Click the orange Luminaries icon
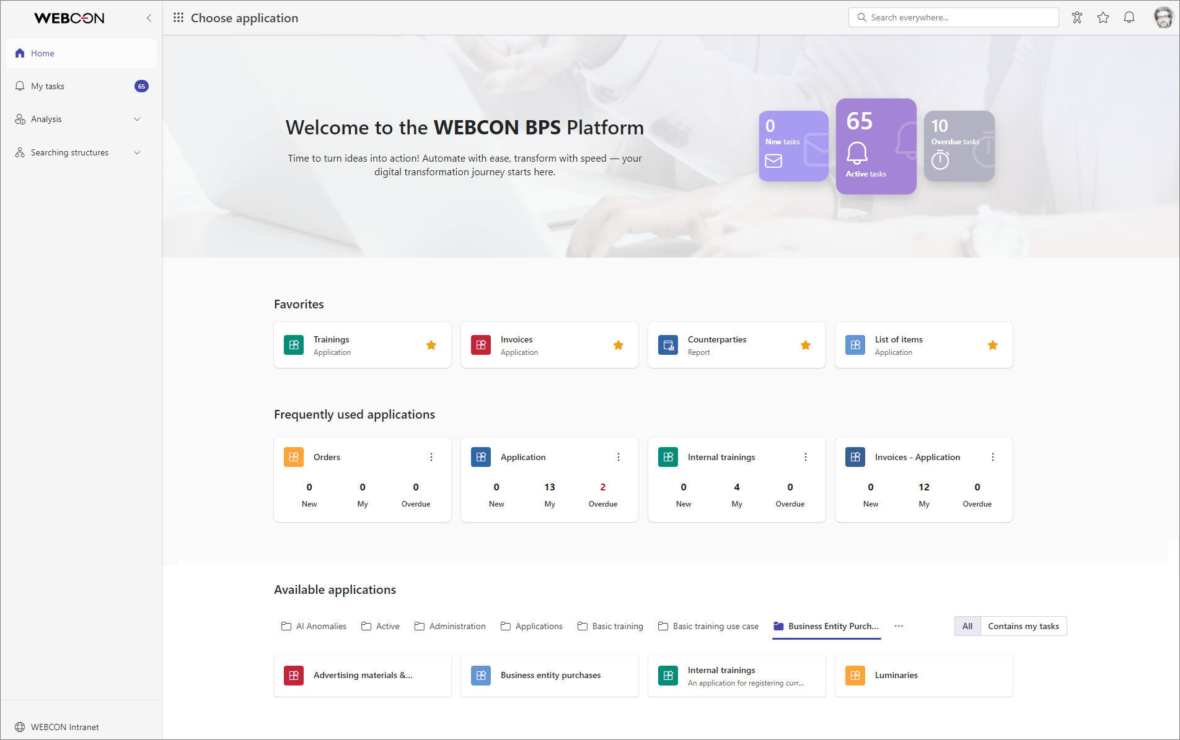The height and width of the screenshot is (740, 1180). click(855, 675)
